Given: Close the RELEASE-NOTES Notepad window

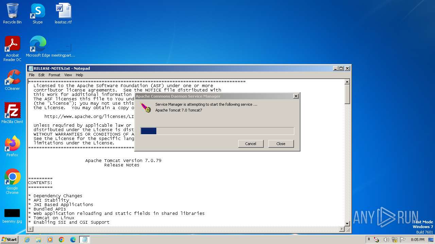Looking at the screenshot, I should click(x=347, y=68).
